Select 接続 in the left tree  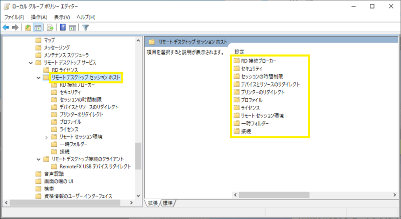[65, 151]
